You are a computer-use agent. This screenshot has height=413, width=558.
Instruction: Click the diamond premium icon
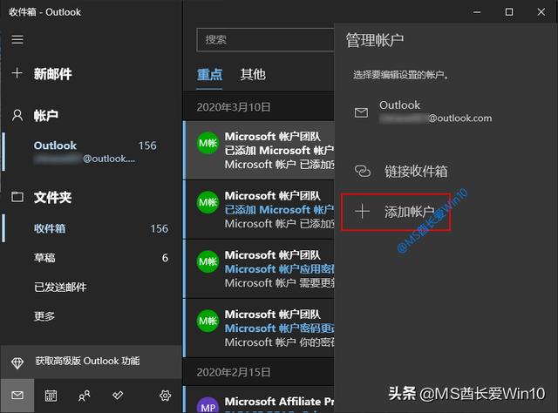pyautogui.click(x=17, y=362)
